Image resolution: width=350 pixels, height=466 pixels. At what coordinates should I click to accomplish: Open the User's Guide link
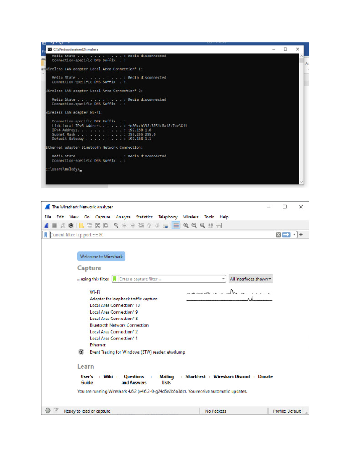point(87,380)
